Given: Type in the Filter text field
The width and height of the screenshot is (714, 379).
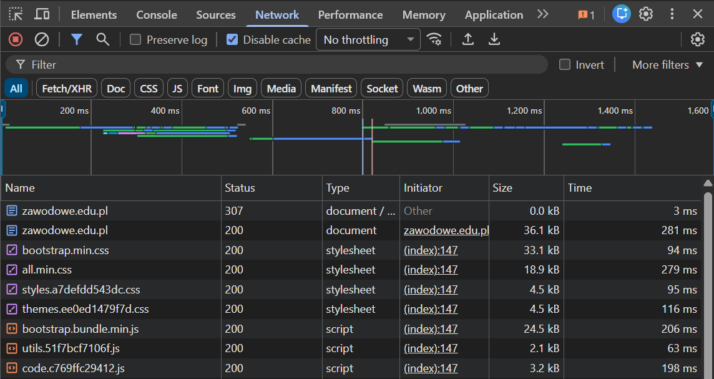Looking at the screenshot, I should tap(281, 65).
